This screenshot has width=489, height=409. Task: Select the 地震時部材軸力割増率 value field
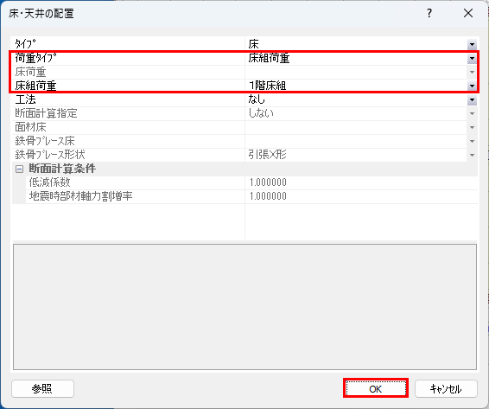[x=361, y=196]
